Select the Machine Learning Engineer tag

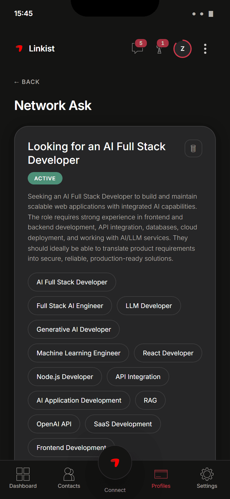click(x=78, y=353)
